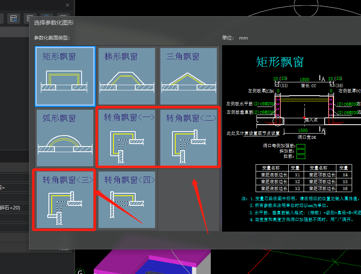Select the 转角飘窗<四> thumbnail

[127, 199]
